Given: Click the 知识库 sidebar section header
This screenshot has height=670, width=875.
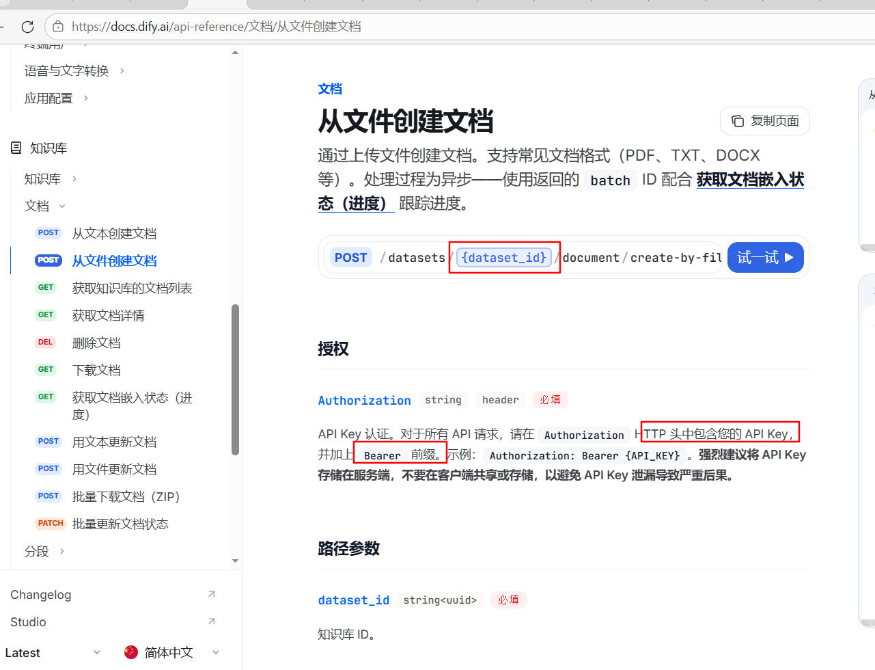Looking at the screenshot, I should (48, 148).
